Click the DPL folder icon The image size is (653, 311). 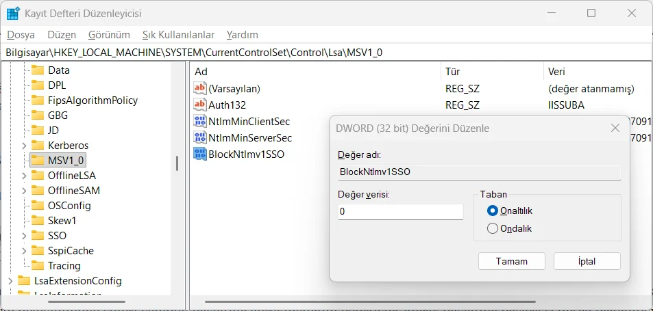(38, 85)
